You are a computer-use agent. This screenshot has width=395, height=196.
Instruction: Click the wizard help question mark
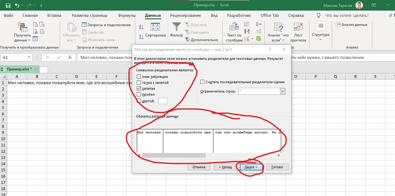click(x=270, y=49)
